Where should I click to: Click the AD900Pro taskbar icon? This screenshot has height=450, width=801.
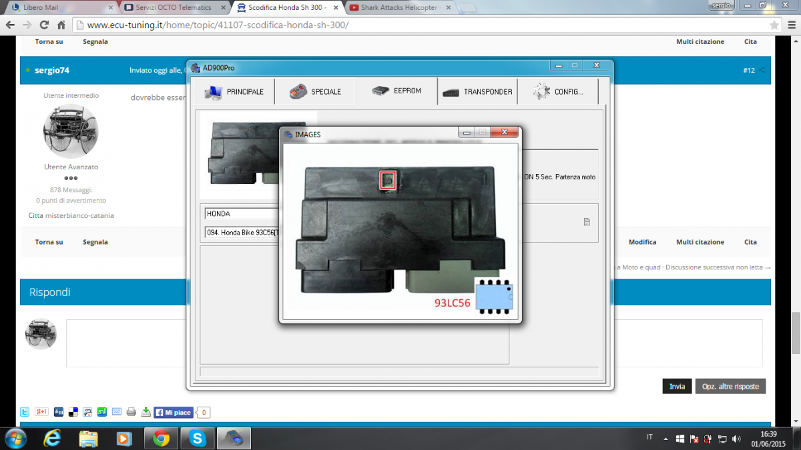click(233, 438)
